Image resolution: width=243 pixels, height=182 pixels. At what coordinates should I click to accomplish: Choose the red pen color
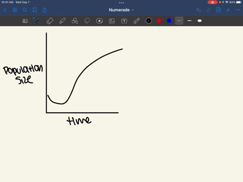coord(159,21)
